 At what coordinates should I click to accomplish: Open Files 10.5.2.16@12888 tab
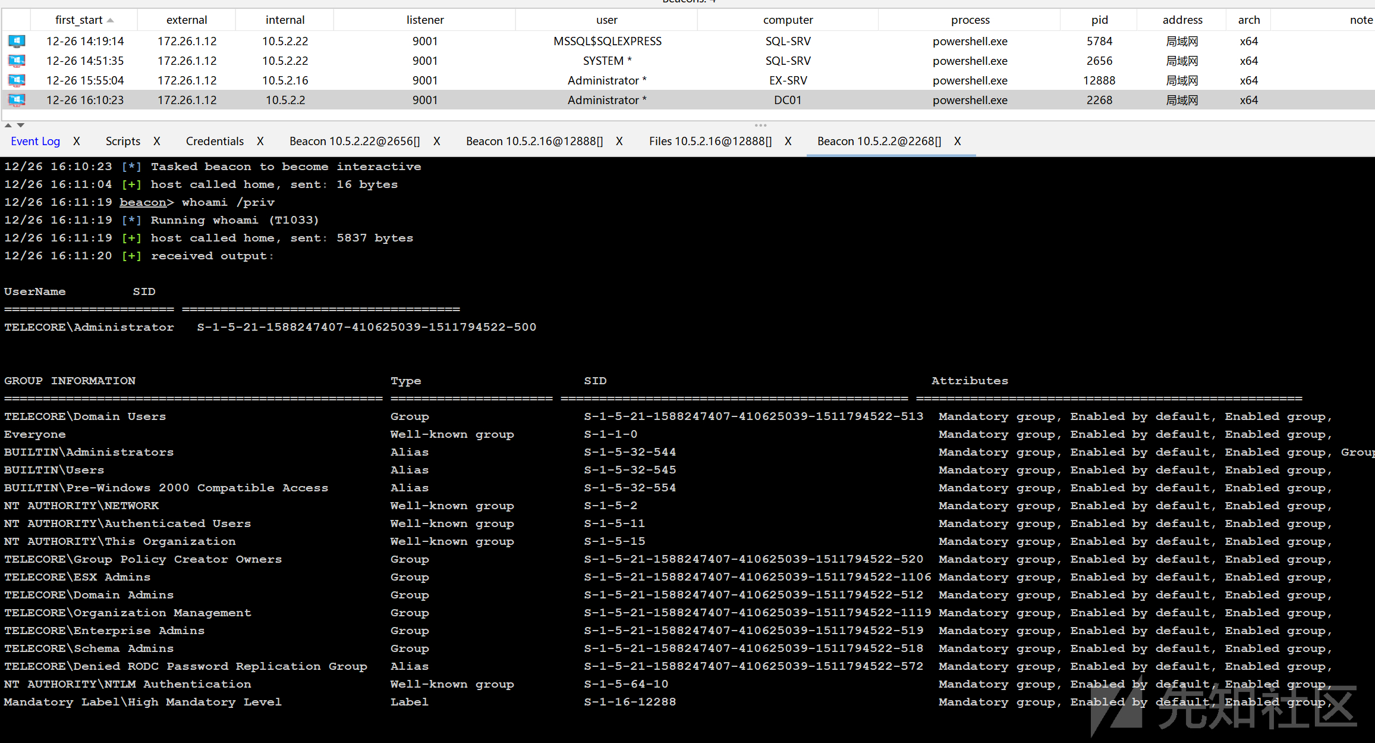[x=710, y=141]
